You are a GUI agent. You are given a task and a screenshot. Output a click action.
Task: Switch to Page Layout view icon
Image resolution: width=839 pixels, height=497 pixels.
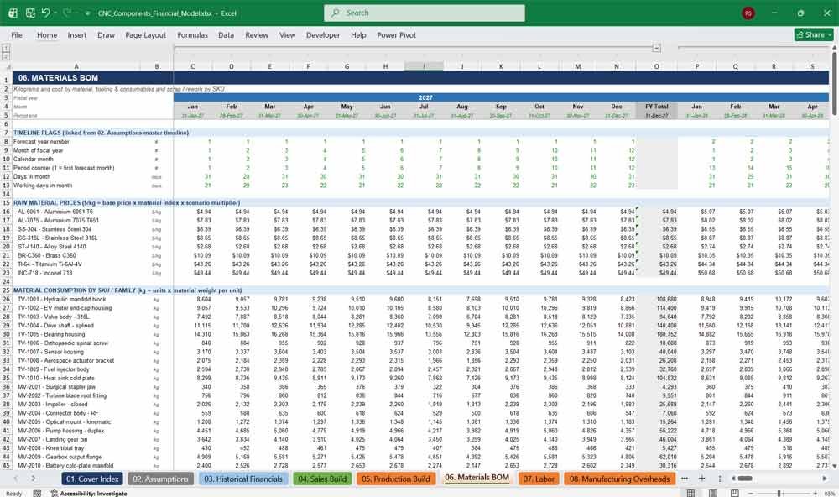[713, 493]
